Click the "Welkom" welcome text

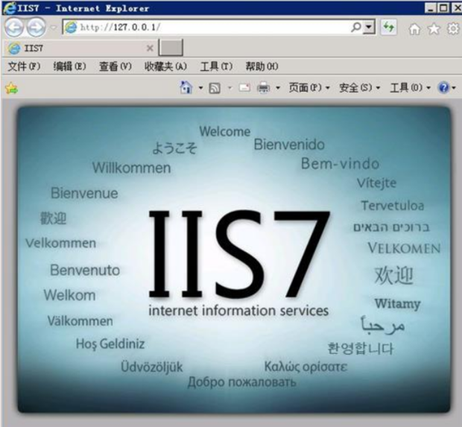point(69,295)
